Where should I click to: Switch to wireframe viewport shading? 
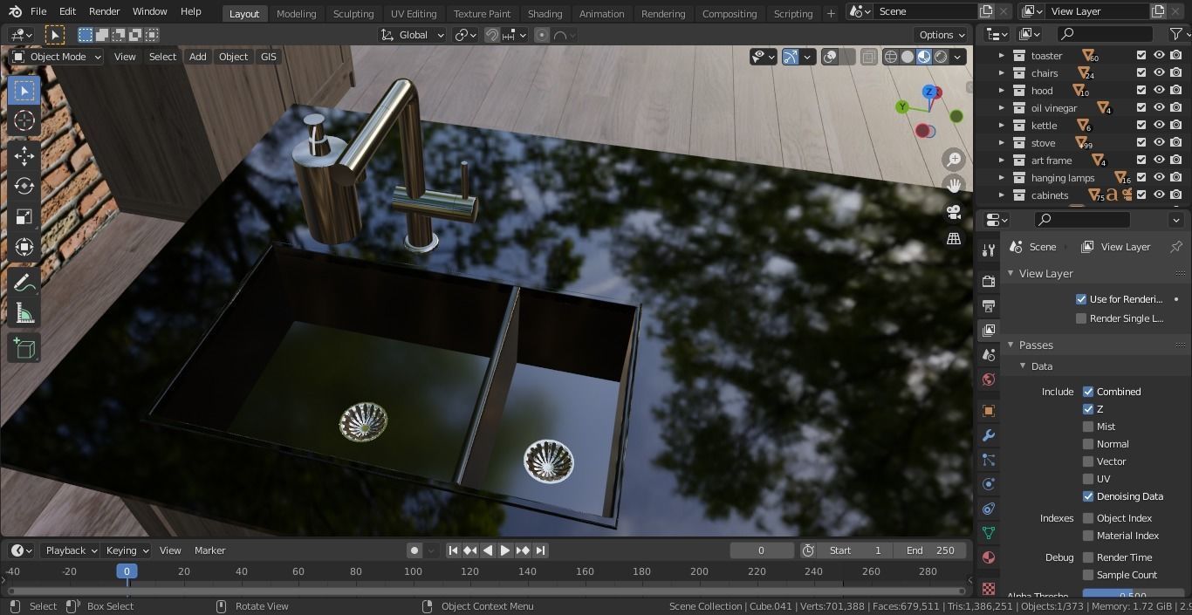pos(891,57)
